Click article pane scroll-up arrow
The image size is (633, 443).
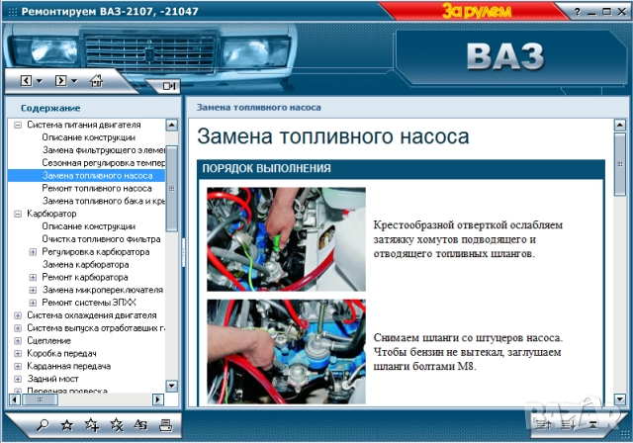pyautogui.click(x=620, y=125)
